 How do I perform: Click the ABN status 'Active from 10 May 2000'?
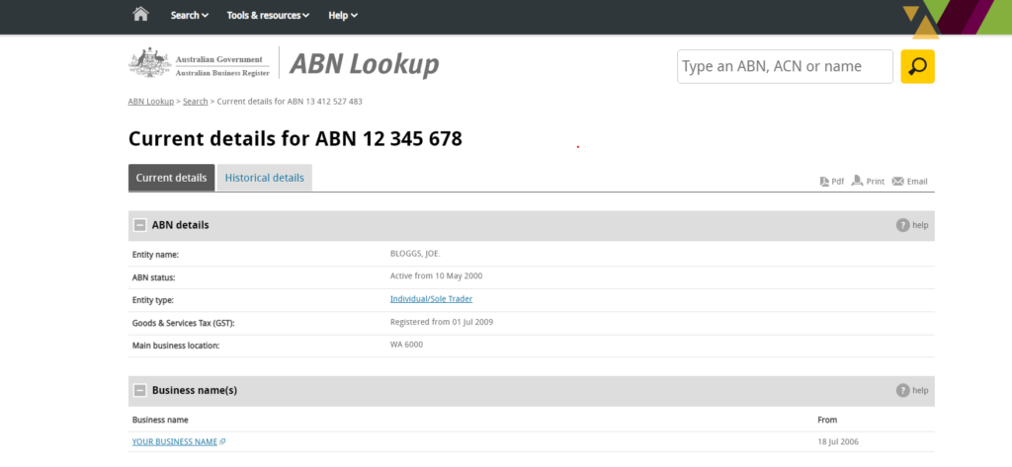[x=436, y=275]
